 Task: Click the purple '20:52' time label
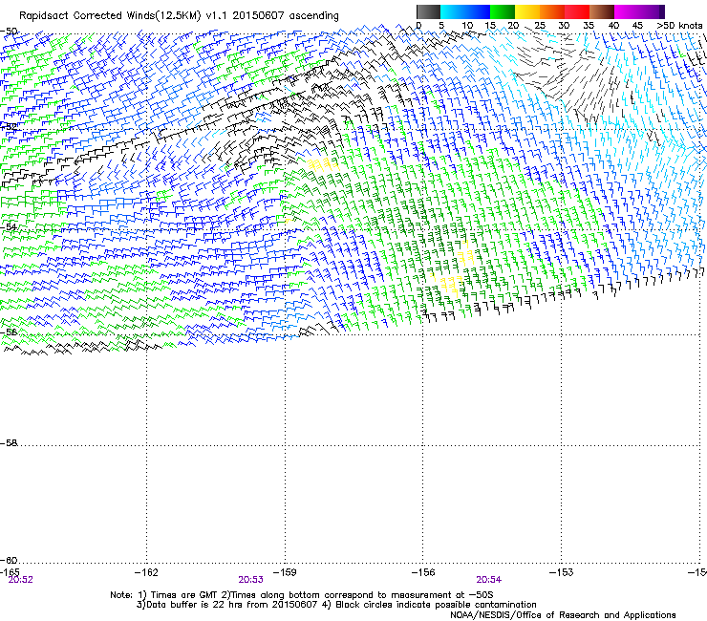point(21,580)
